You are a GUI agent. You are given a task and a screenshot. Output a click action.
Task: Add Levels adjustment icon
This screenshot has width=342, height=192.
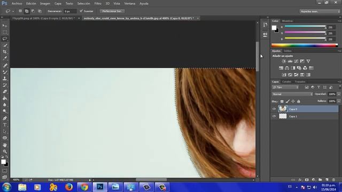[x=290, y=61]
